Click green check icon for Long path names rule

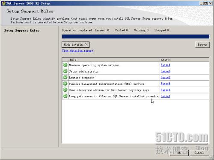tap(65, 96)
